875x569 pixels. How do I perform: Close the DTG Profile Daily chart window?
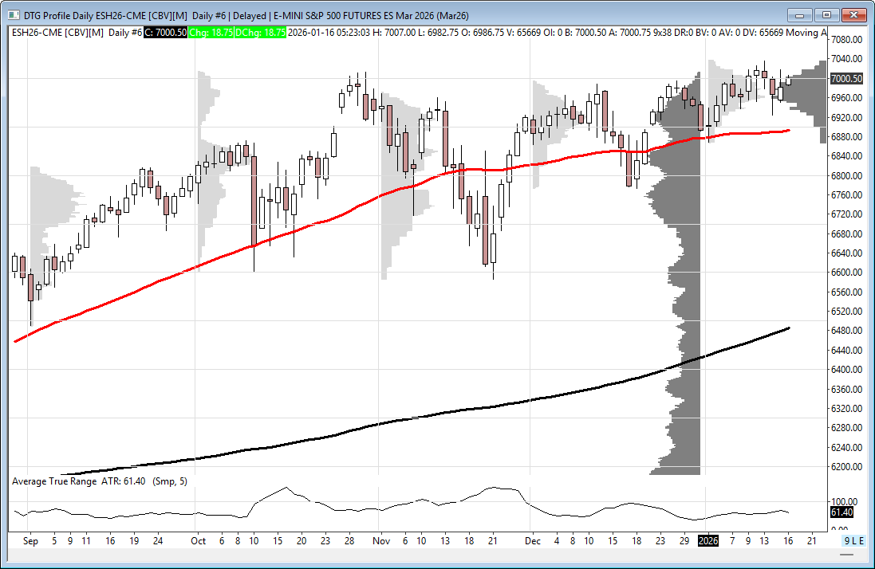pyautogui.click(x=853, y=14)
